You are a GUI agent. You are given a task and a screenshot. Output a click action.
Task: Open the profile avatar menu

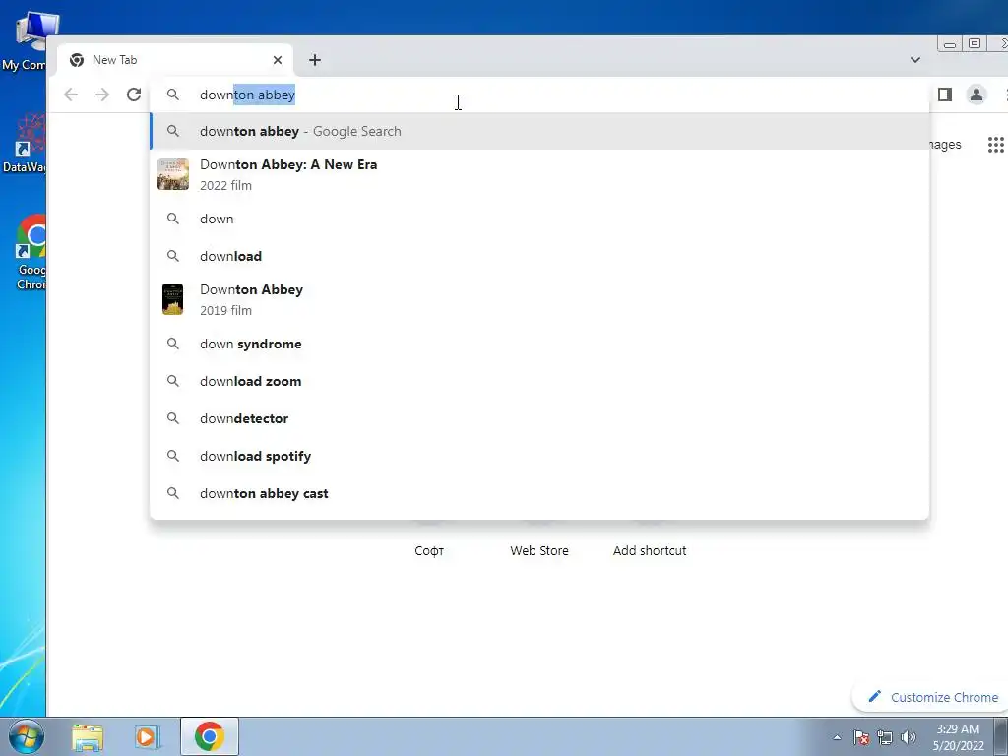coord(976,94)
